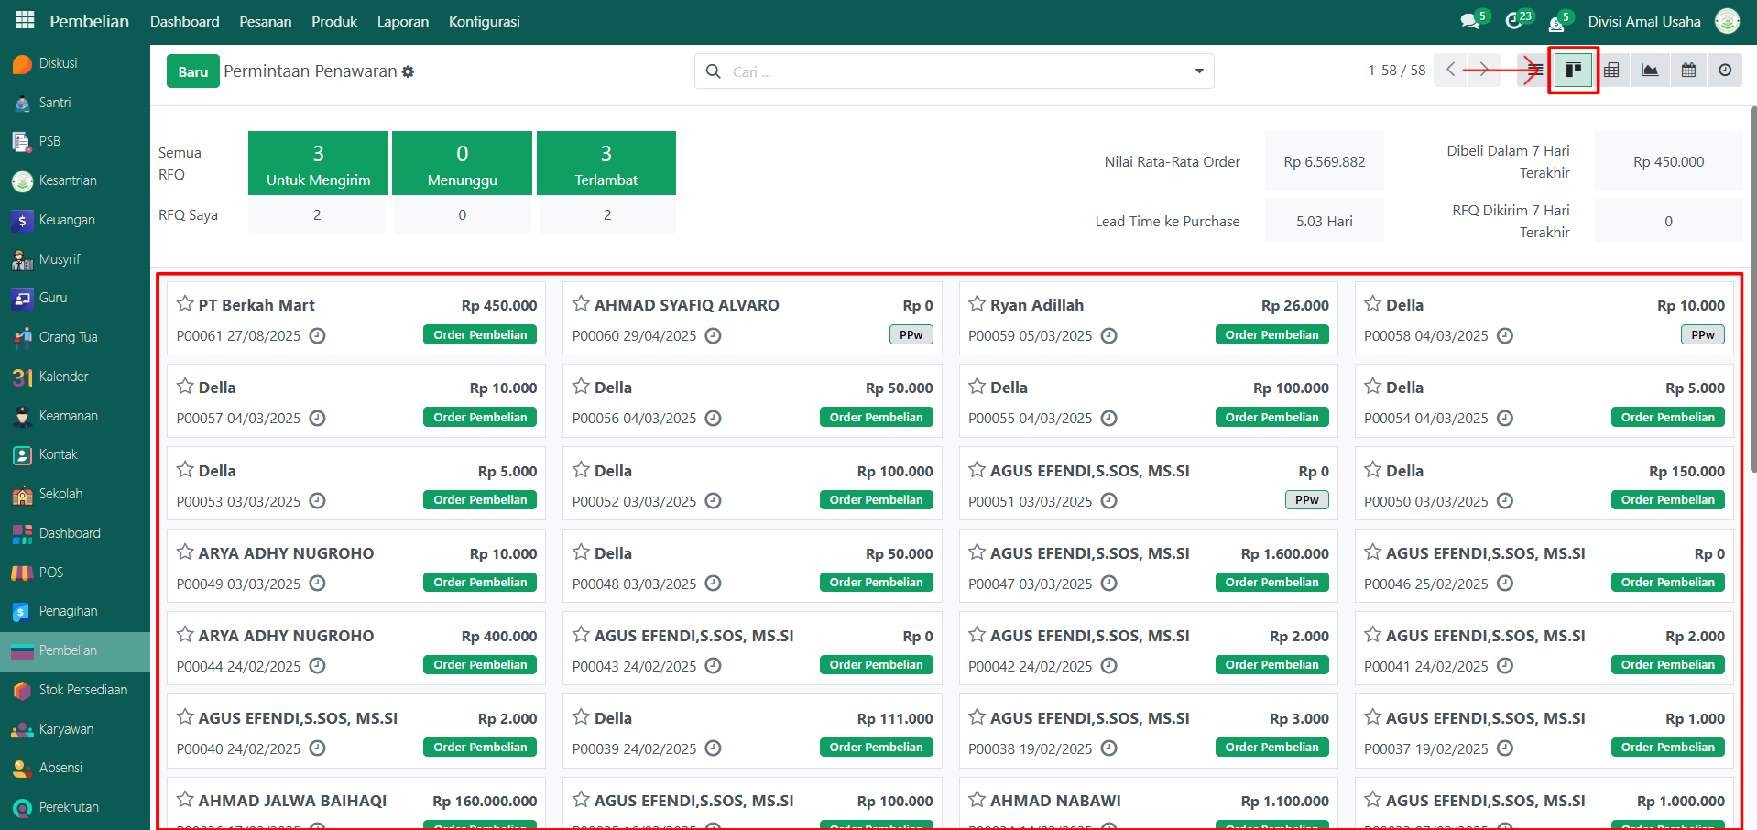Open the Laporan menu
This screenshot has width=1757, height=830.
402,21
